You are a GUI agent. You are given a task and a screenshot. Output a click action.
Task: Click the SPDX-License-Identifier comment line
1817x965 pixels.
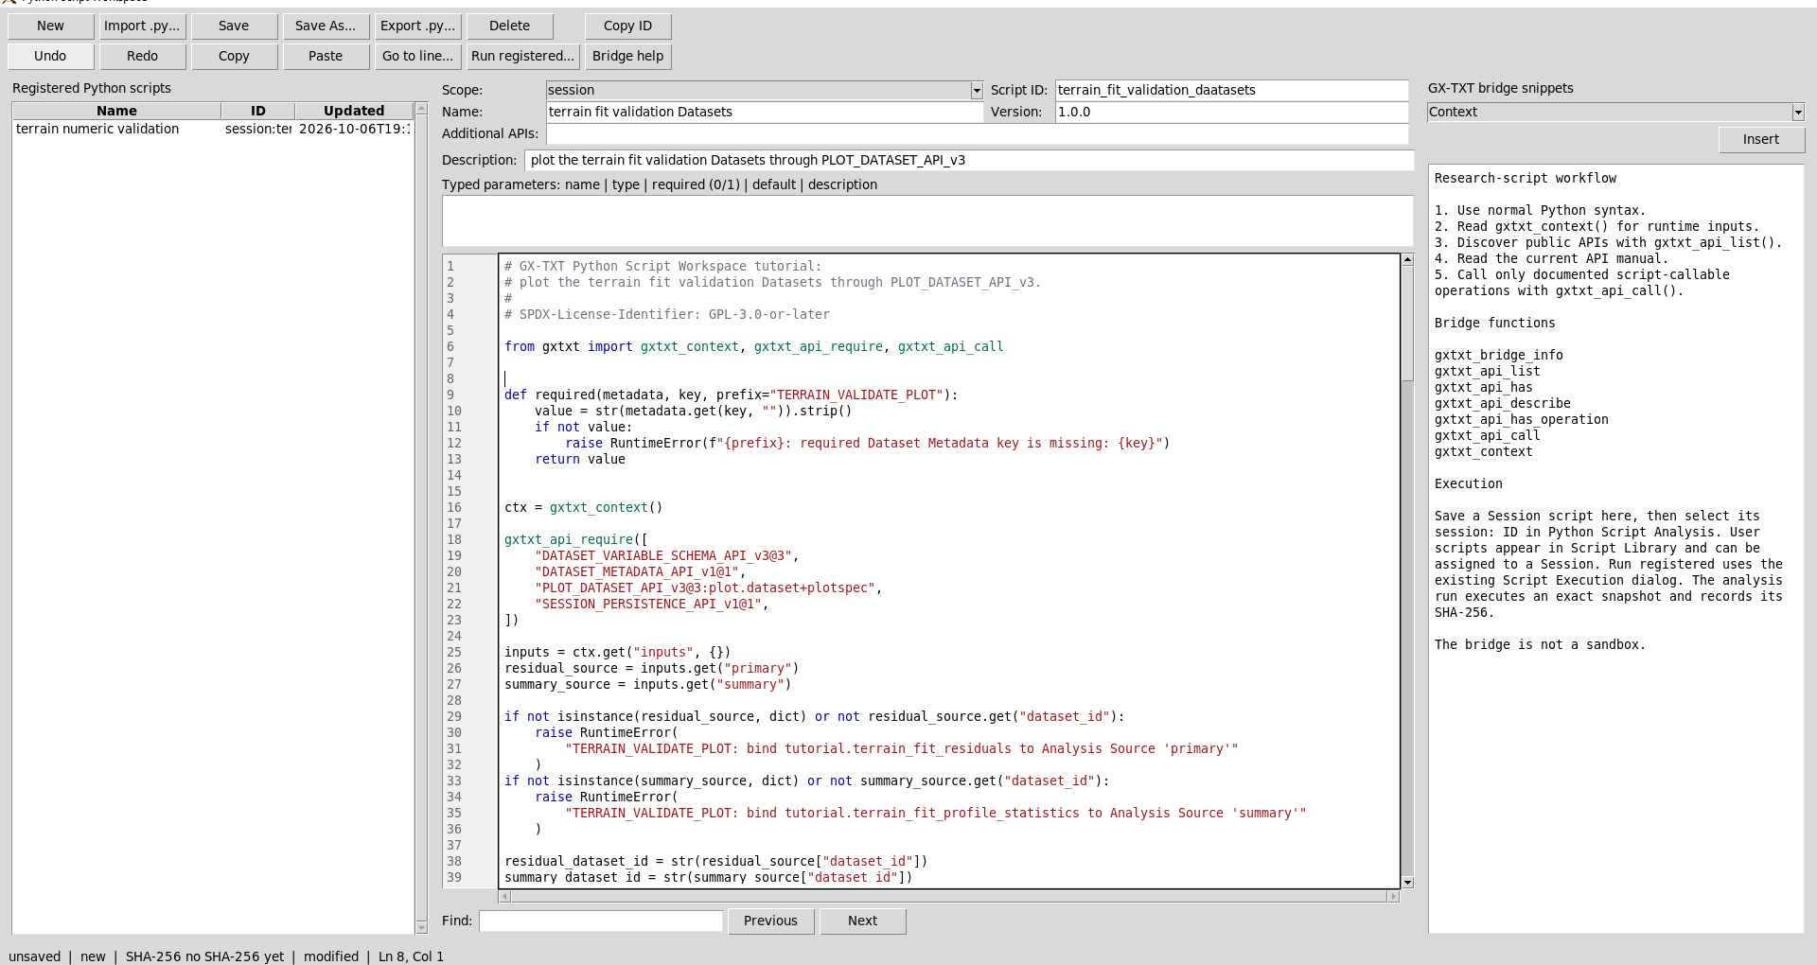[x=666, y=315]
